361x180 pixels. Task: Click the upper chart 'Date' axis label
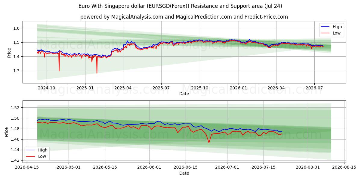(184, 94)
